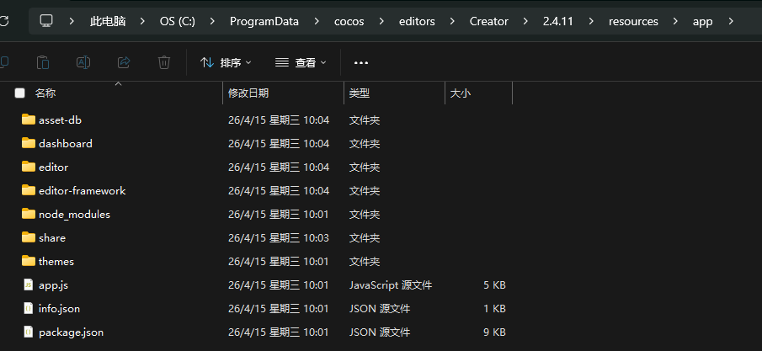Go to the resources breadcrumb segment
Screen dimensions: 762x351
click(633, 21)
